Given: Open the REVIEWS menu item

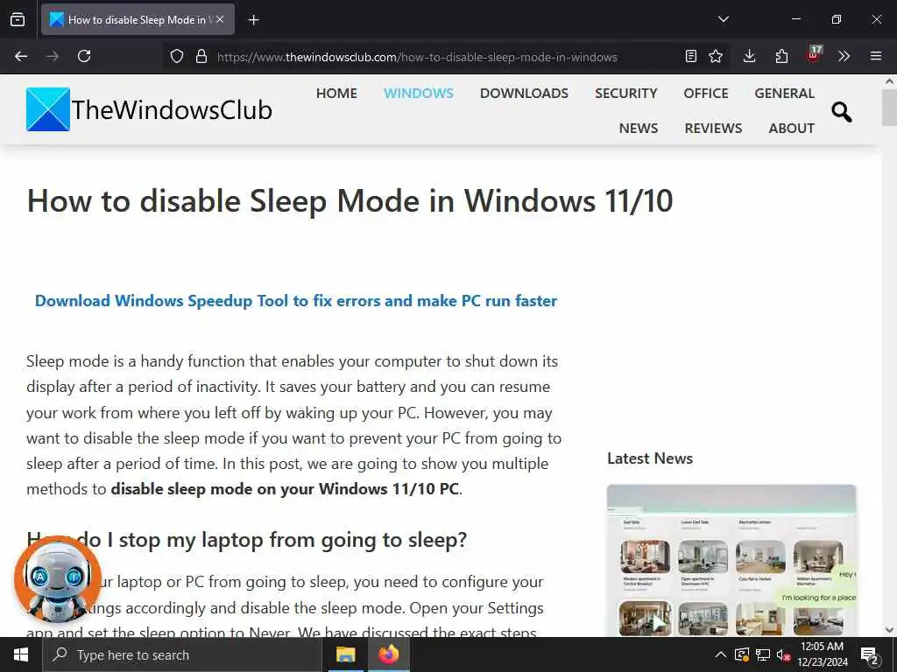Looking at the screenshot, I should point(713,128).
